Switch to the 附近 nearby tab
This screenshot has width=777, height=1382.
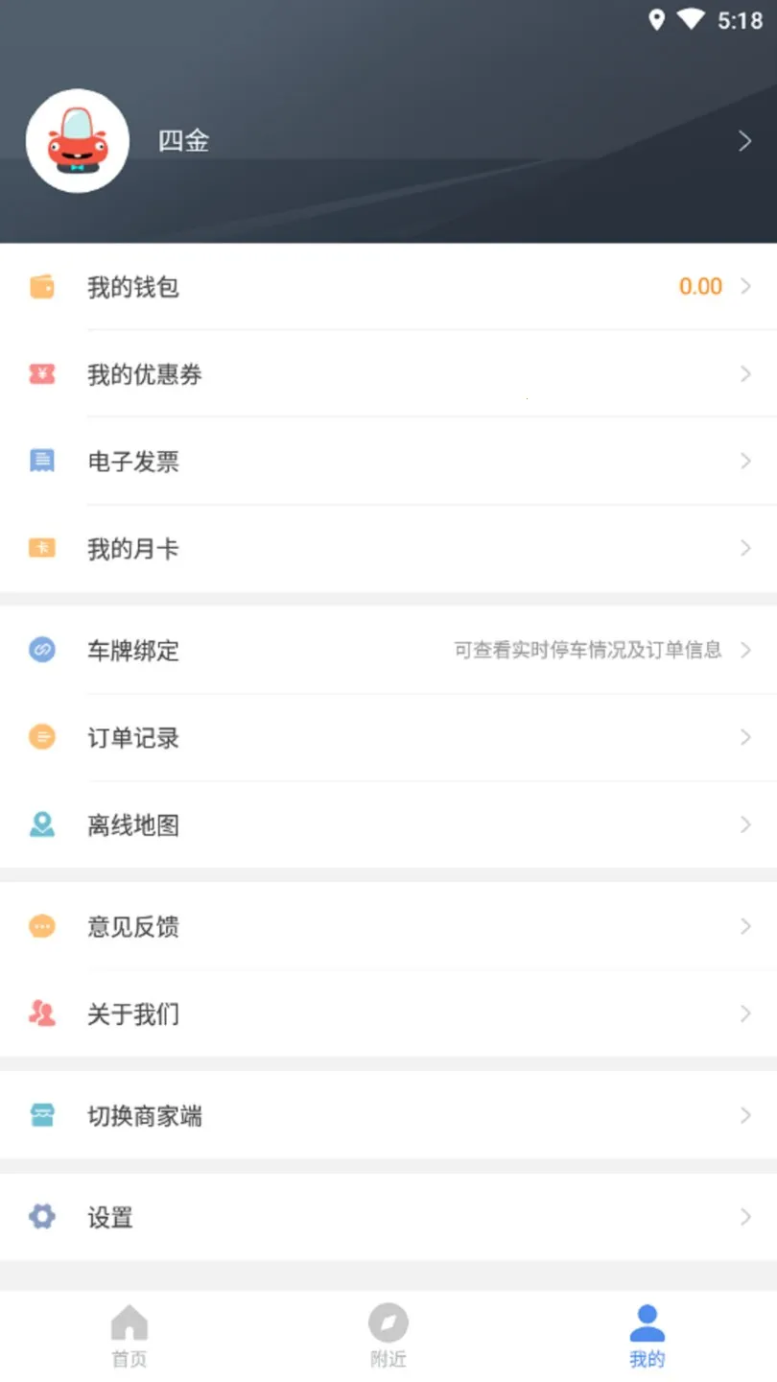[x=388, y=1335]
